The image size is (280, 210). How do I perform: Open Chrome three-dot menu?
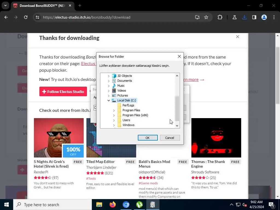coord(274,17)
